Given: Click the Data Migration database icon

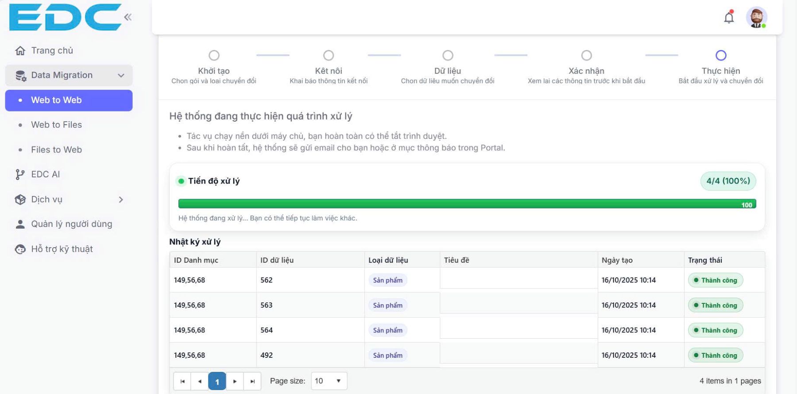Looking at the screenshot, I should click(20, 76).
